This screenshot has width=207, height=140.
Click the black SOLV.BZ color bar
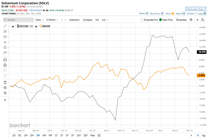click(18, 26)
